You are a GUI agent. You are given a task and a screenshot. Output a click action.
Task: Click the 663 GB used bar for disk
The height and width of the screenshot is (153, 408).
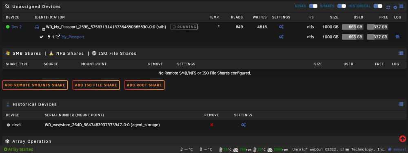[x=353, y=27]
